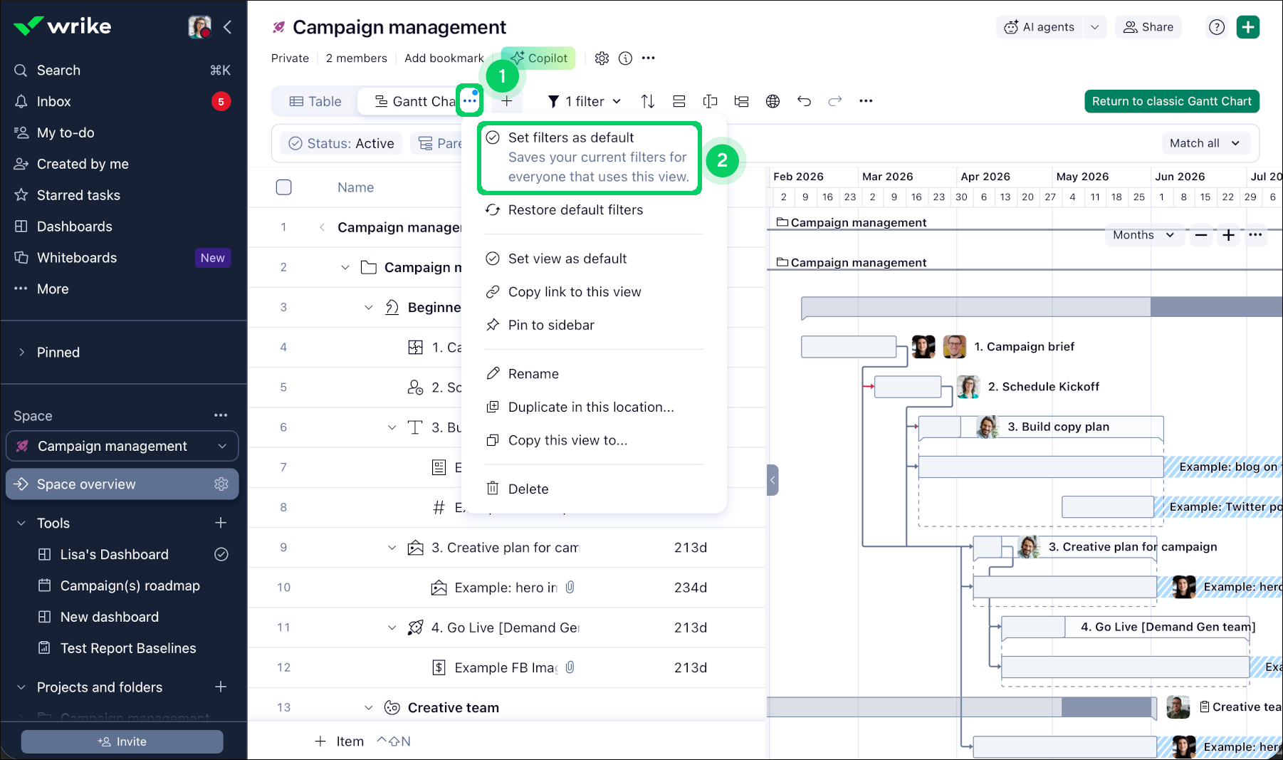Collapse the Creative team row
This screenshot has height=760, width=1283.
(x=368, y=707)
